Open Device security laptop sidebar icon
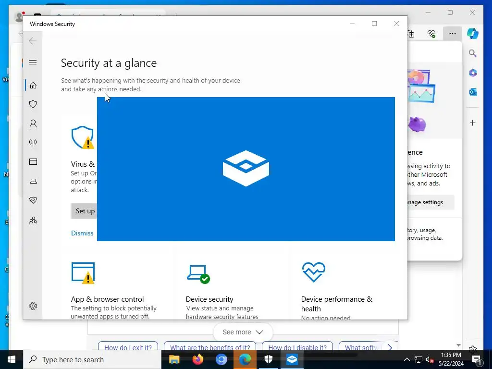The width and height of the screenshot is (492, 369). [33, 181]
